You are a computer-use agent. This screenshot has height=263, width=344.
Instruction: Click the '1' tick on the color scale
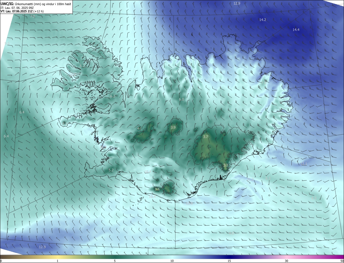pyautogui.click(x=58, y=261)
